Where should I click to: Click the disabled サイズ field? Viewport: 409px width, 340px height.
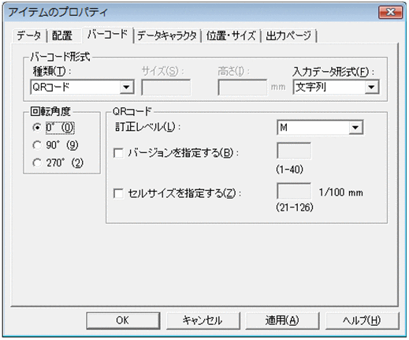coord(166,88)
